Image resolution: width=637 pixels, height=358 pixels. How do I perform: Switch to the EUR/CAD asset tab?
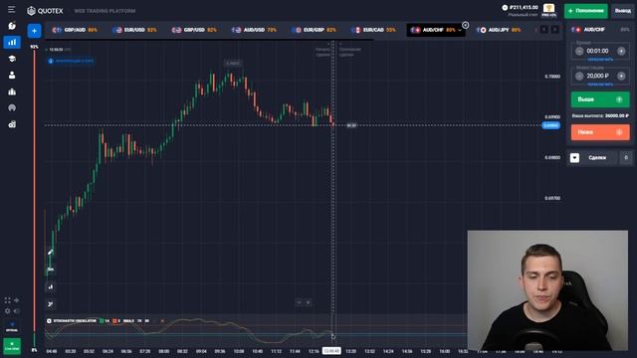(x=374, y=30)
